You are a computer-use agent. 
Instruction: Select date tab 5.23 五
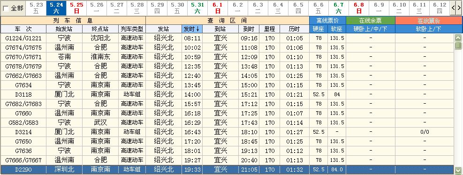(36, 8)
